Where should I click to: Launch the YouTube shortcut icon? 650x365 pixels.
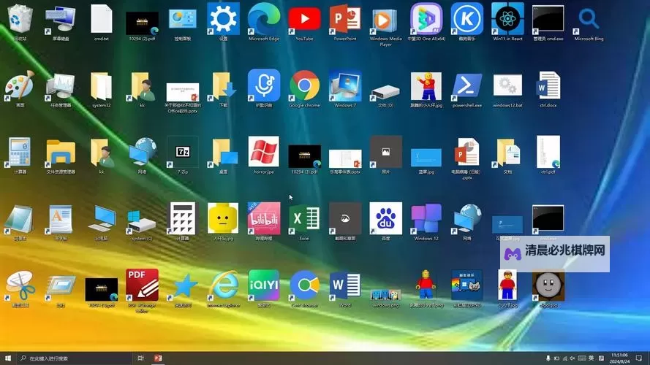point(304,19)
